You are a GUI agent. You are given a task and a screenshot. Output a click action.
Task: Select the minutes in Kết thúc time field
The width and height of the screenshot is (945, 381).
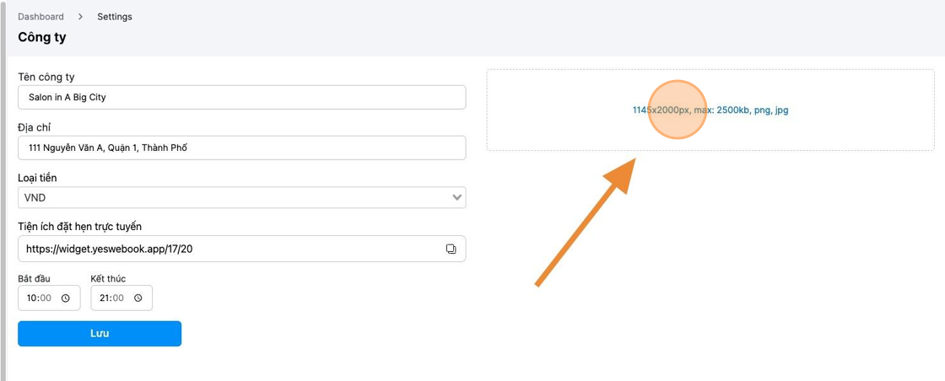(119, 298)
